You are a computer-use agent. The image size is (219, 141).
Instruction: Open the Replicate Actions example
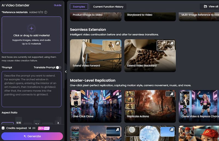[x=150, y=106]
